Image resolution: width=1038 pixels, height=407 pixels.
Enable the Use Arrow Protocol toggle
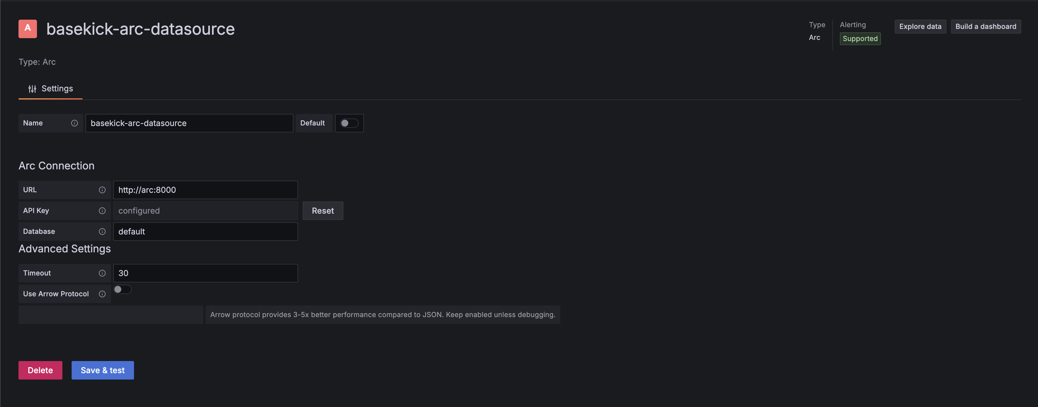[122, 289]
